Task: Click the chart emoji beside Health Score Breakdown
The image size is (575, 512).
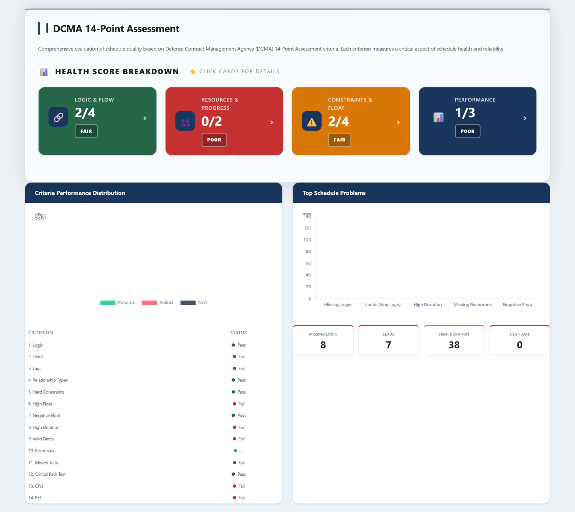Action: 43,71
